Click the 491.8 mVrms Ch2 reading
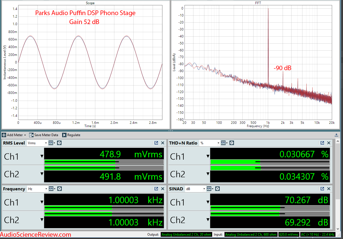The width and height of the screenshot is (343, 239). (131, 176)
